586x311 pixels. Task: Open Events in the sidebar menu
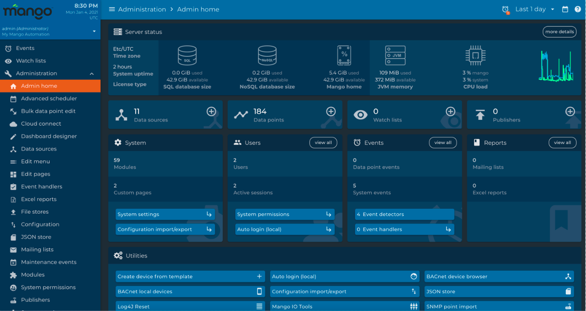[x=50, y=48]
